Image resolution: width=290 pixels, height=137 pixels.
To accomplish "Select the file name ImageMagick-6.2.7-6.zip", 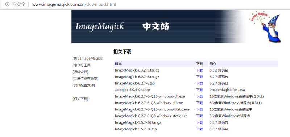I will pyautogui.click(x=134, y=84).
